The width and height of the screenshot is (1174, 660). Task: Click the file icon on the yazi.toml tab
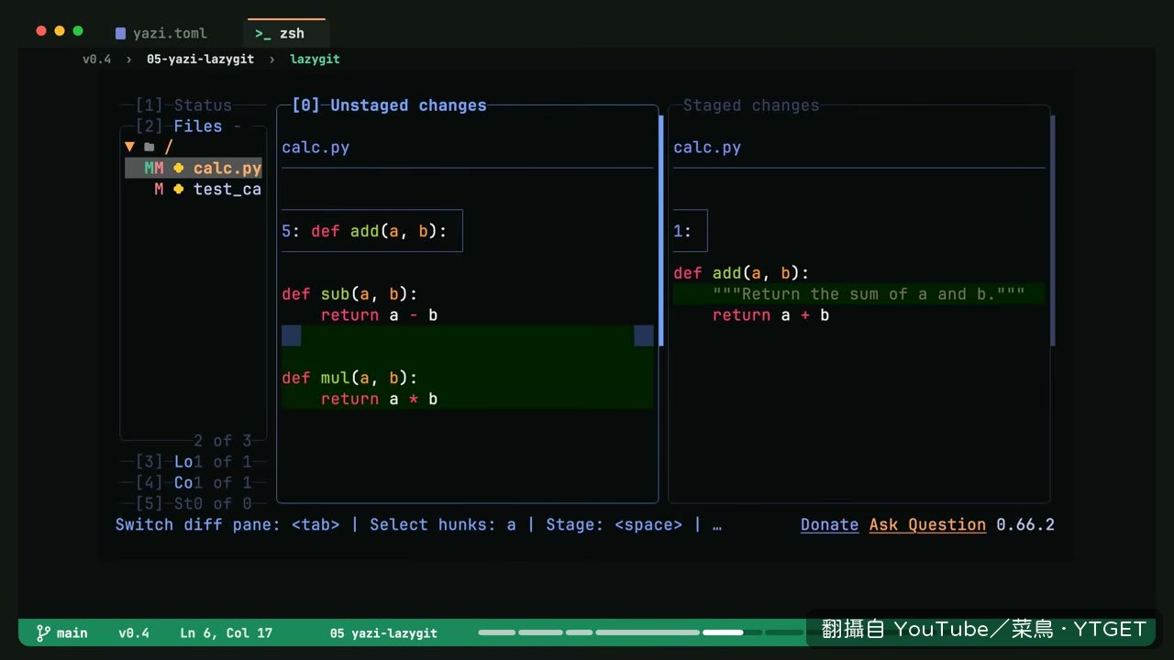click(120, 34)
